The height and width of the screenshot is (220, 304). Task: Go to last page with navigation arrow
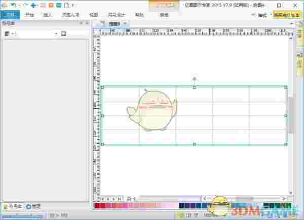[120, 199]
